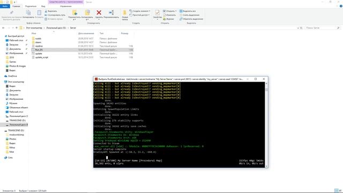The height and width of the screenshot is (193, 343).
Task: Open Музыка (Music) in the navigation pane
Action: (x=12, y=103)
